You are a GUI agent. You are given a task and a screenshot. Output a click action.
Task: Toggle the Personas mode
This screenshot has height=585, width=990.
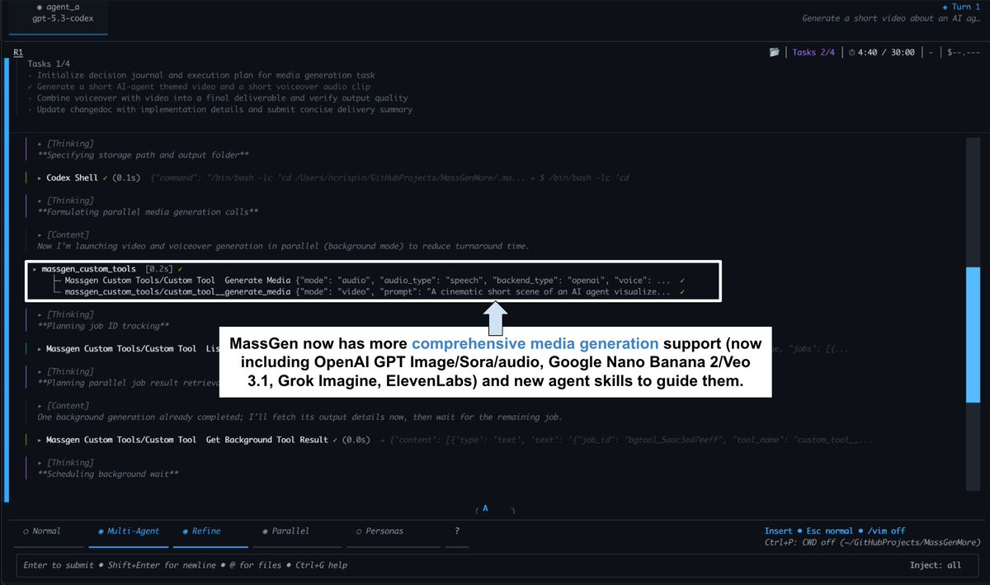tap(380, 531)
